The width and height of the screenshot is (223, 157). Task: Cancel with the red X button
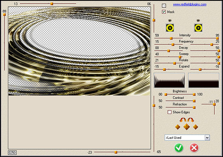194,148
